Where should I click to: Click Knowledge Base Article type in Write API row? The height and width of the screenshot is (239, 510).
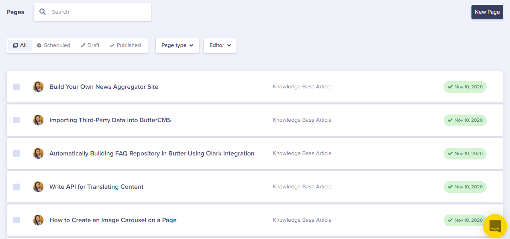tap(302, 187)
